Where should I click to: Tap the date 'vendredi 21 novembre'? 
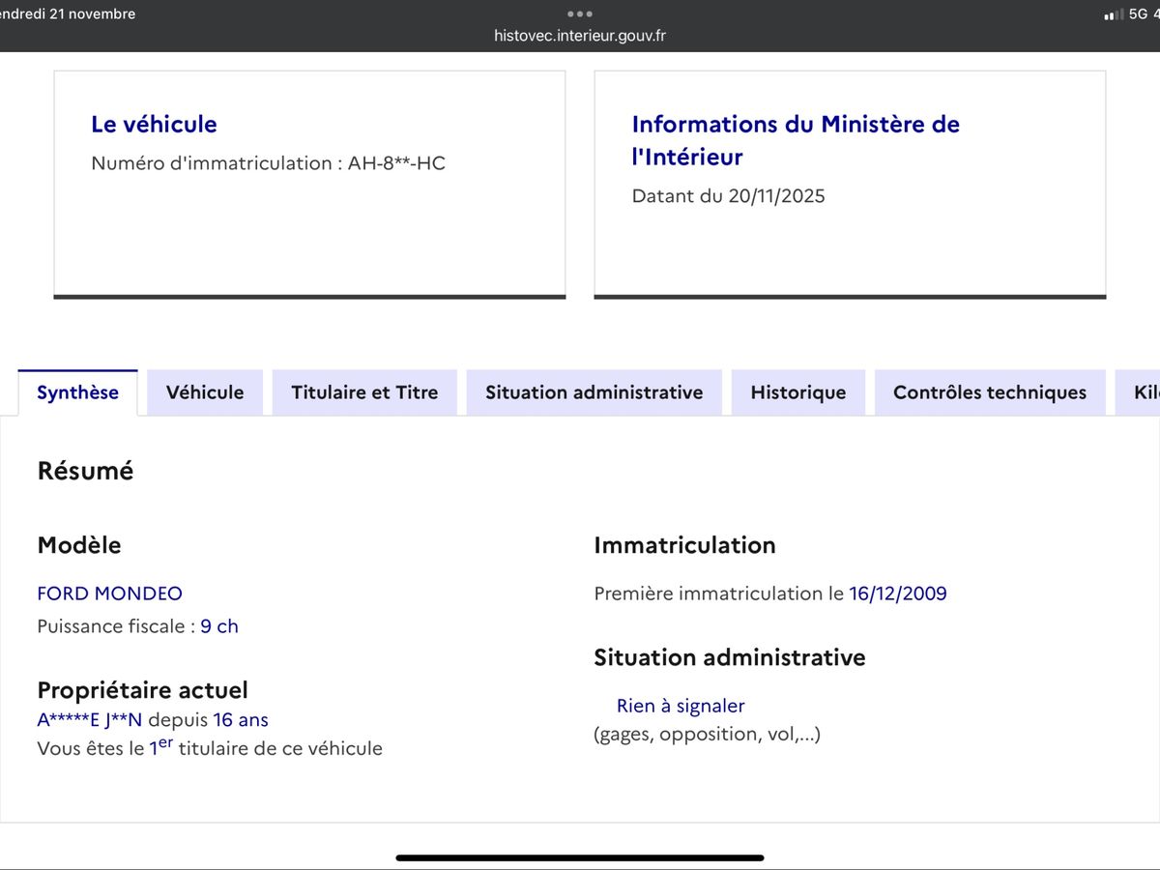tap(68, 14)
